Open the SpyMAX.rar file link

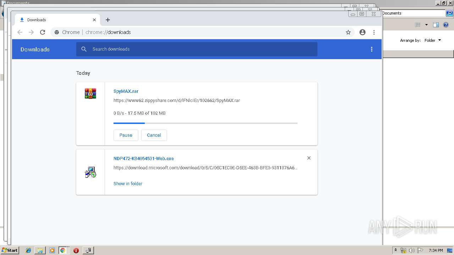126,91
